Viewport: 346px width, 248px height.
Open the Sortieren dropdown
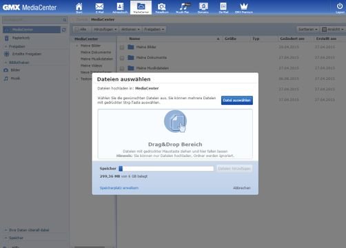point(307,30)
